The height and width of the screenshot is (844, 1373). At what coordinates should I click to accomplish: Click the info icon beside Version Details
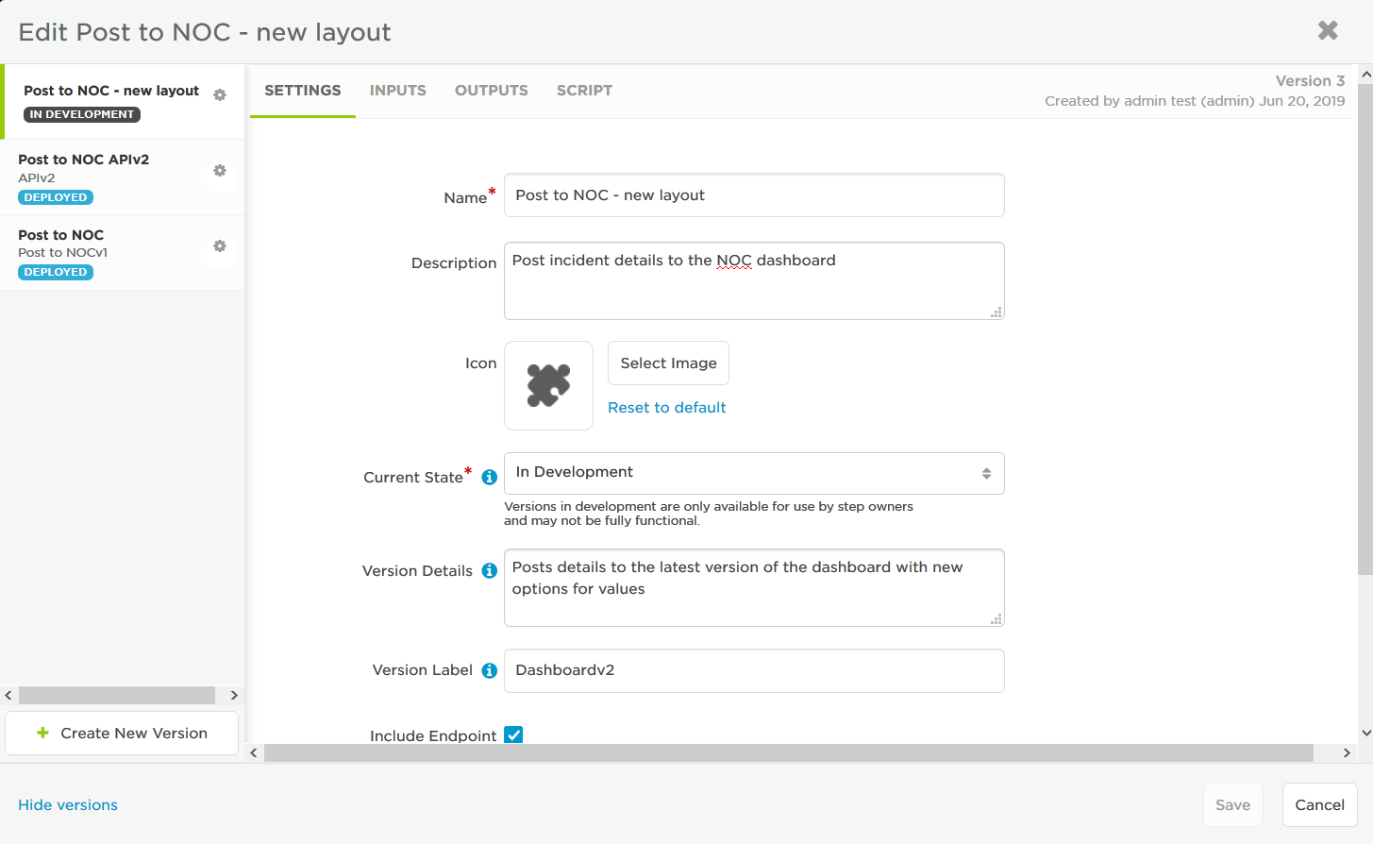point(489,571)
